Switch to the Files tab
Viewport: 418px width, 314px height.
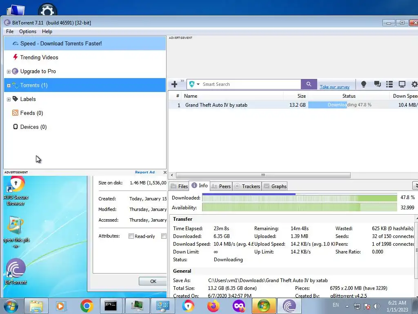179,186
